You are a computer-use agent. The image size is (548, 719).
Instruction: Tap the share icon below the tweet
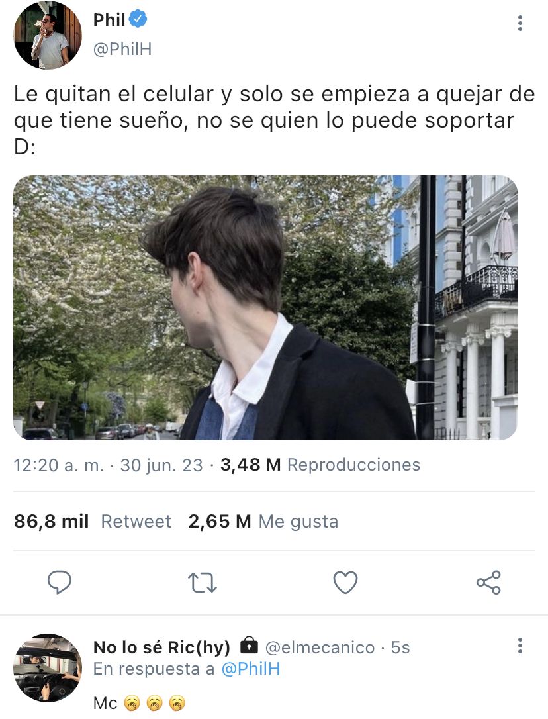point(489,583)
